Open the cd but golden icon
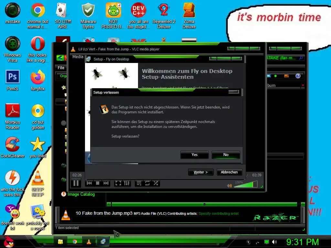The height and width of the screenshot is (248, 331). pyautogui.click(x=37, y=116)
